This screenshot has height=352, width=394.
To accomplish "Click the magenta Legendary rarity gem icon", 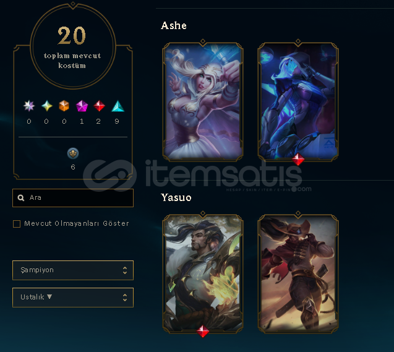I will point(82,106).
